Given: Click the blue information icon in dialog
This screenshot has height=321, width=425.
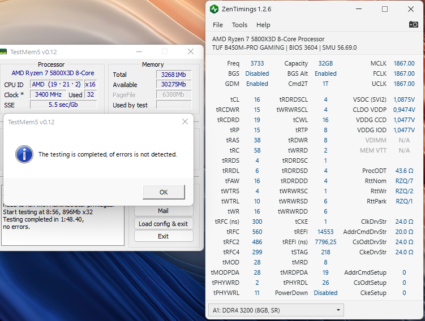Looking at the screenshot, I should coord(24,154).
